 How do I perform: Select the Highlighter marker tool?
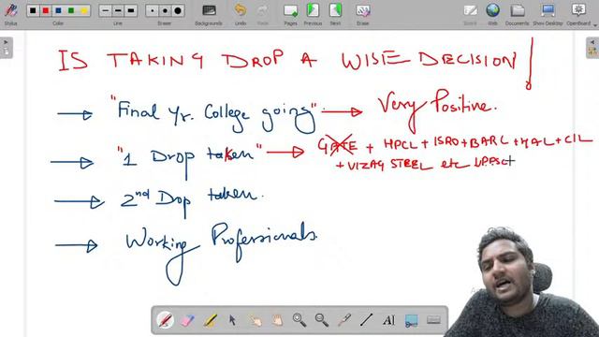coord(210,320)
